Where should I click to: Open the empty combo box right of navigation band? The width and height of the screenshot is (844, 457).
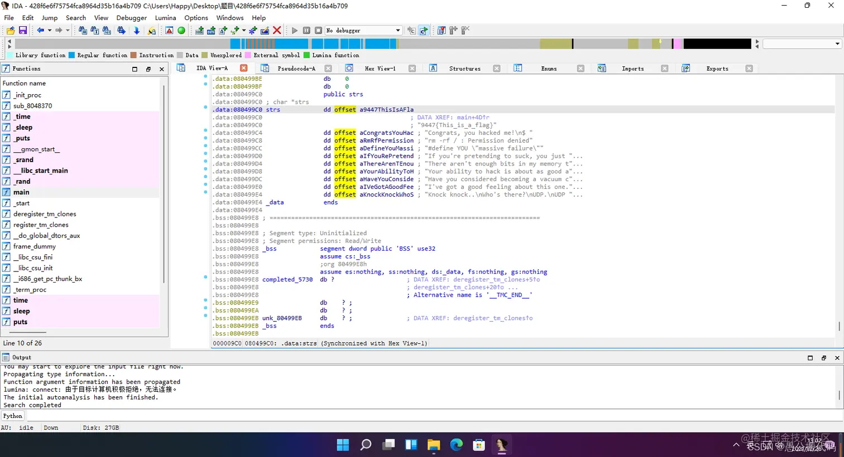pos(837,43)
